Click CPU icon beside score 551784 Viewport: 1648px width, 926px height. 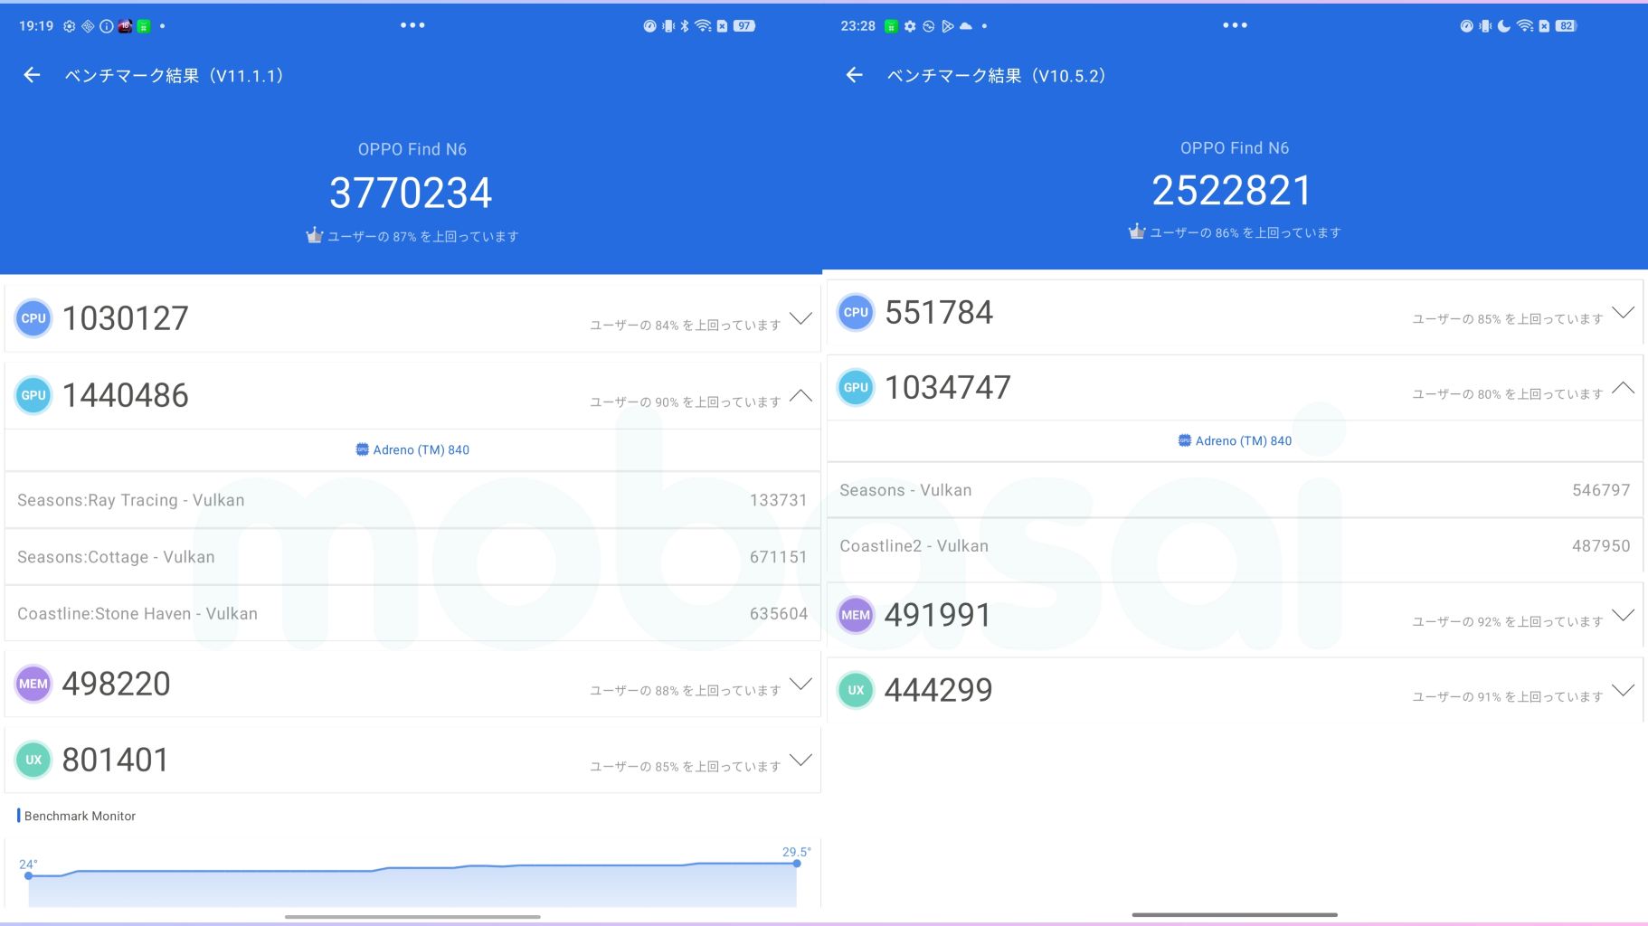coord(856,312)
